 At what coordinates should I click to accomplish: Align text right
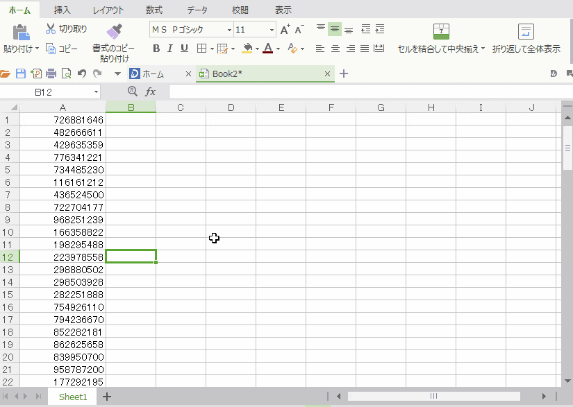(351, 49)
